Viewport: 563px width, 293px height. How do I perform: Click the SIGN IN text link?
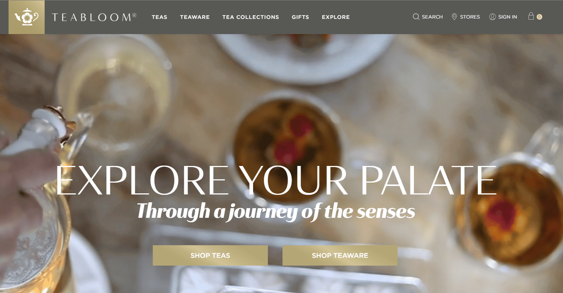507,17
